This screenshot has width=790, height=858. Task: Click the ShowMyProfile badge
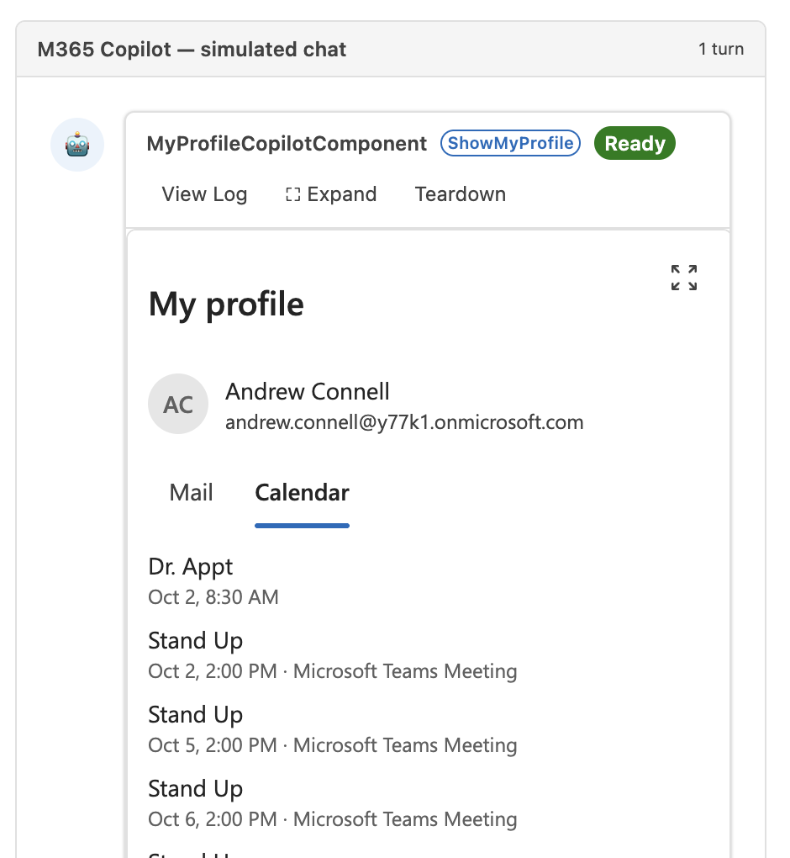coord(511,143)
